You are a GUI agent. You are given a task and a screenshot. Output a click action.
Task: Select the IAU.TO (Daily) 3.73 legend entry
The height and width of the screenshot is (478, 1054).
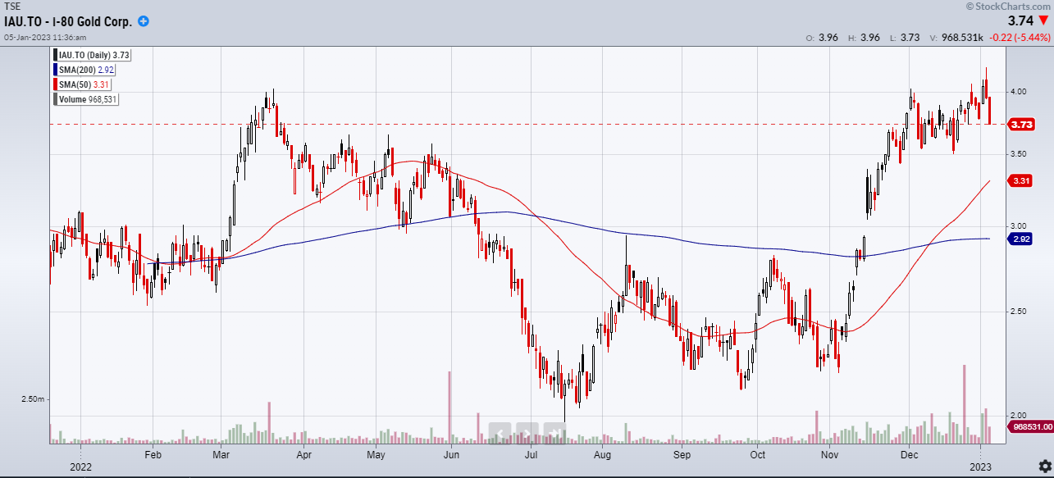pyautogui.click(x=93, y=55)
